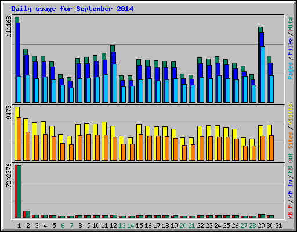Click green weekend day 13 label
Viewport: 297px width, 232px height.
click(x=122, y=226)
